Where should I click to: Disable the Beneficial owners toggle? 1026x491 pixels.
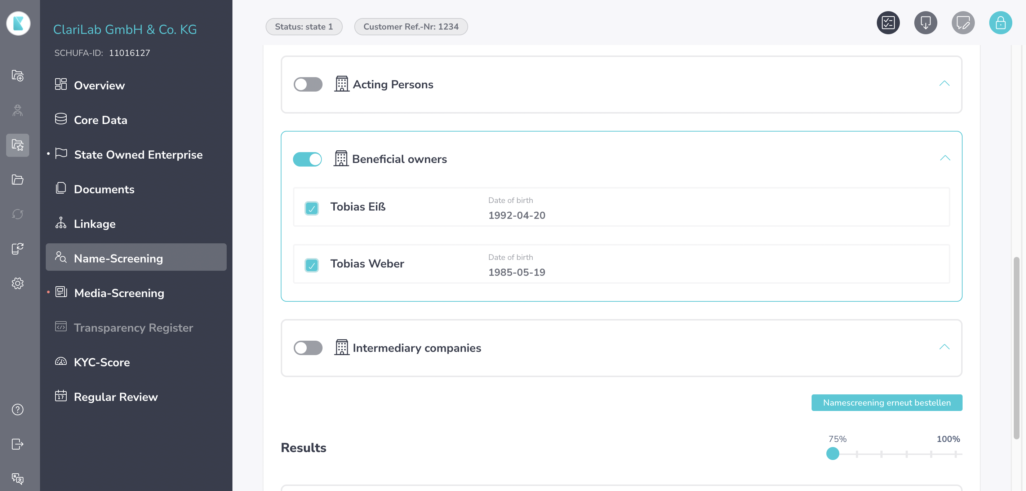pos(307,159)
